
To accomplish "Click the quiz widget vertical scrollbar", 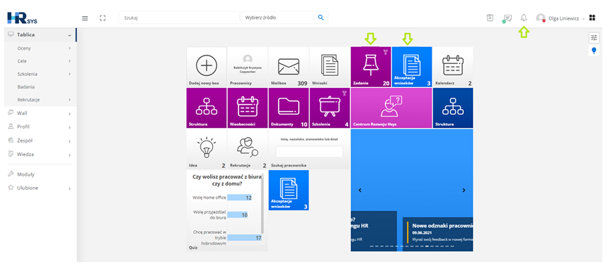I will click(262, 204).
